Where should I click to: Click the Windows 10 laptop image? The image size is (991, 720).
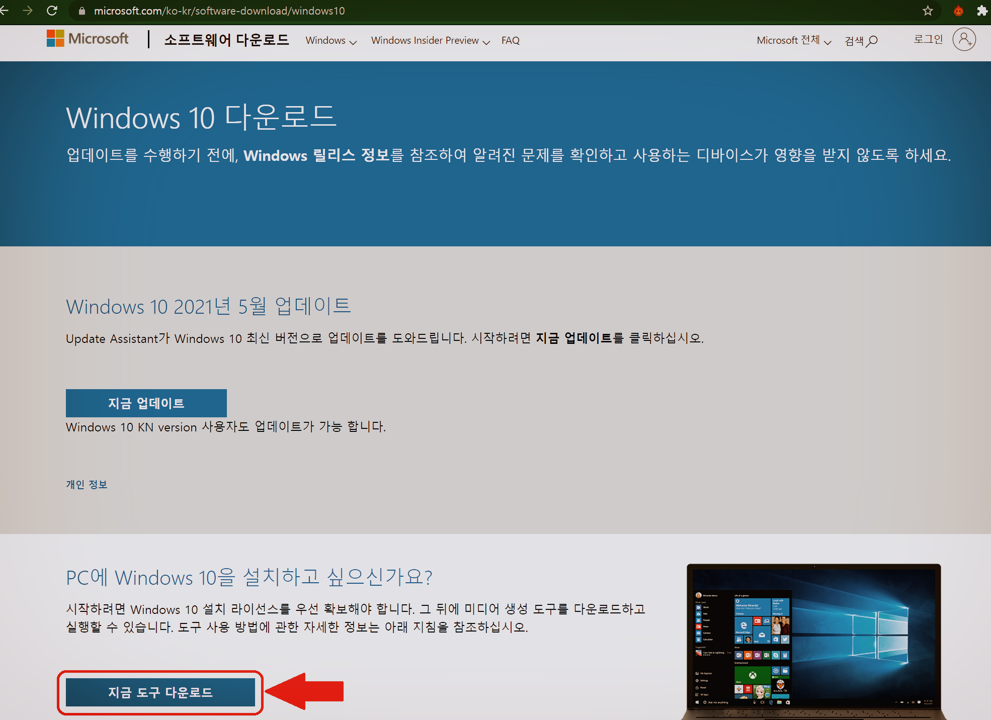pos(813,642)
